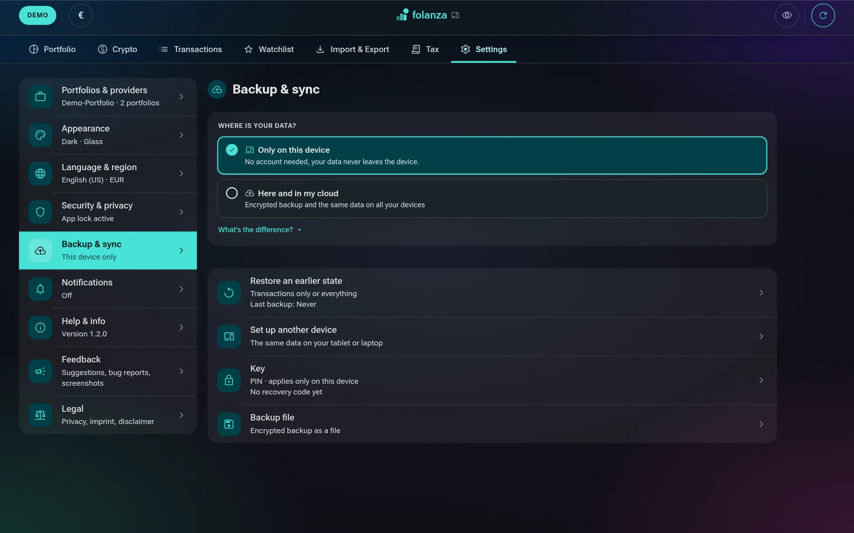Expand 'What's the difference?' disclosure
The width and height of the screenshot is (854, 533).
[x=260, y=230]
